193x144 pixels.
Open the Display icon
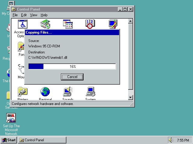pyautogui.click(x=113, y=24)
